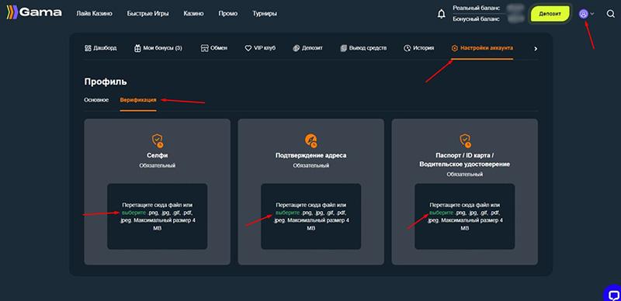The image size is (621, 301).
Task: Open the user profile avatar
Action: pyautogui.click(x=583, y=14)
